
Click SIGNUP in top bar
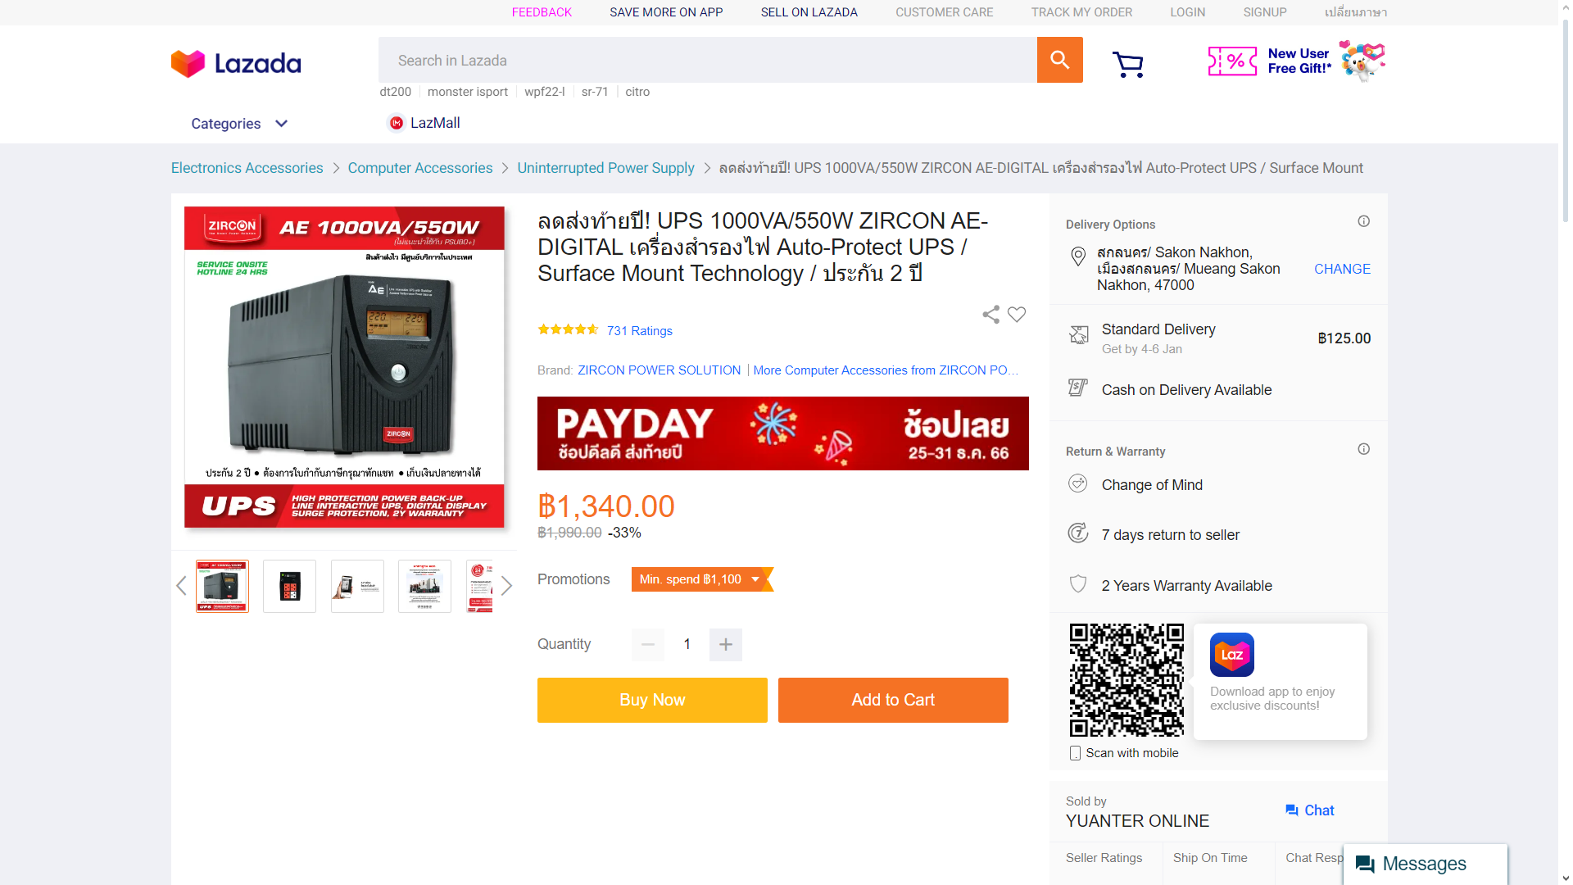1265,12
